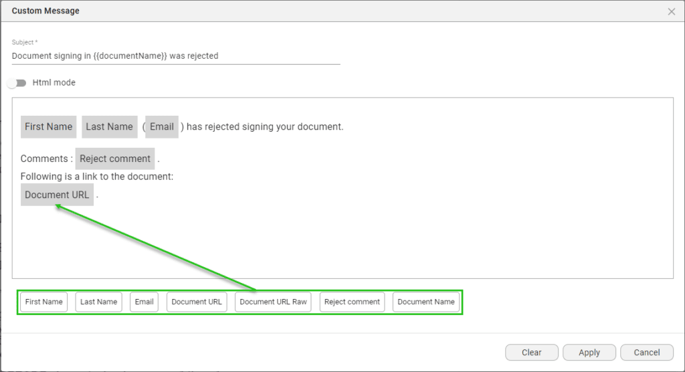The width and height of the screenshot is (685, 372).
Task: Select the Last Name tag in message body
Action: pyautogui.click(x=109, y=126)
